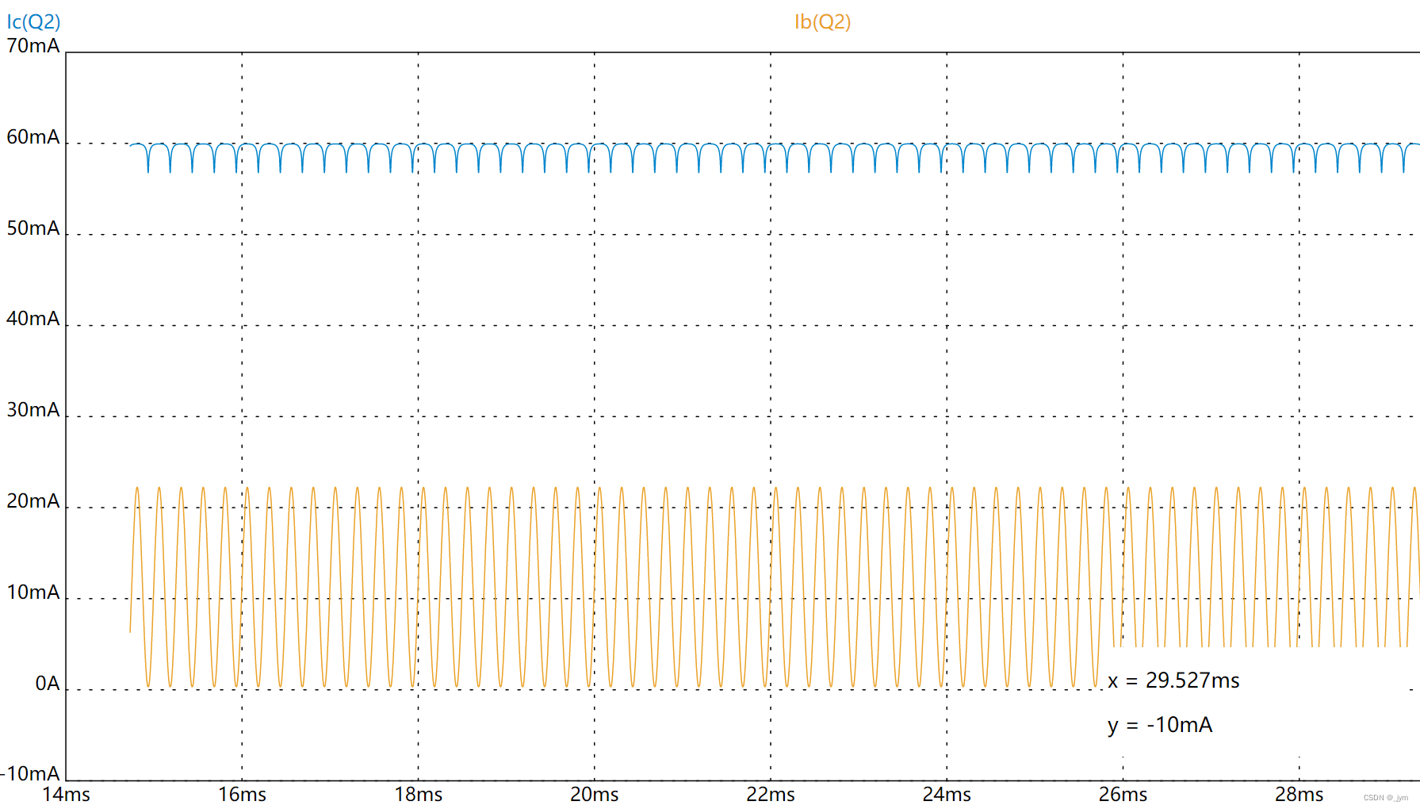
Task: Click the 40mA y-axis label
Action: coord(33,319)
